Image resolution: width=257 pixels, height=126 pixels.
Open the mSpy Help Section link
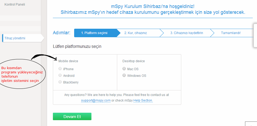click(x=143, y=100)
